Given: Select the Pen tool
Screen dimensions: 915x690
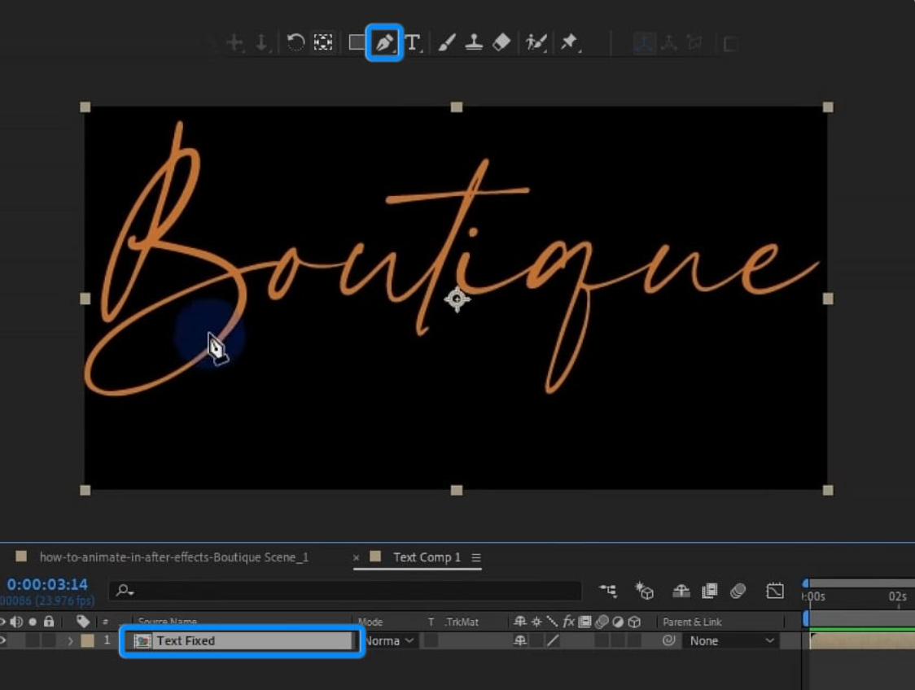Looking at the screenshot, I should tap(384, 42).
